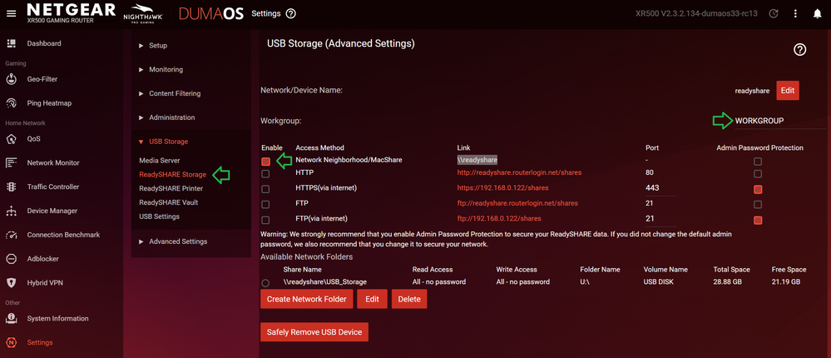Click the 21.19 GB free space value
This screenshot has width=831, height=358.
tap(786, 282)
